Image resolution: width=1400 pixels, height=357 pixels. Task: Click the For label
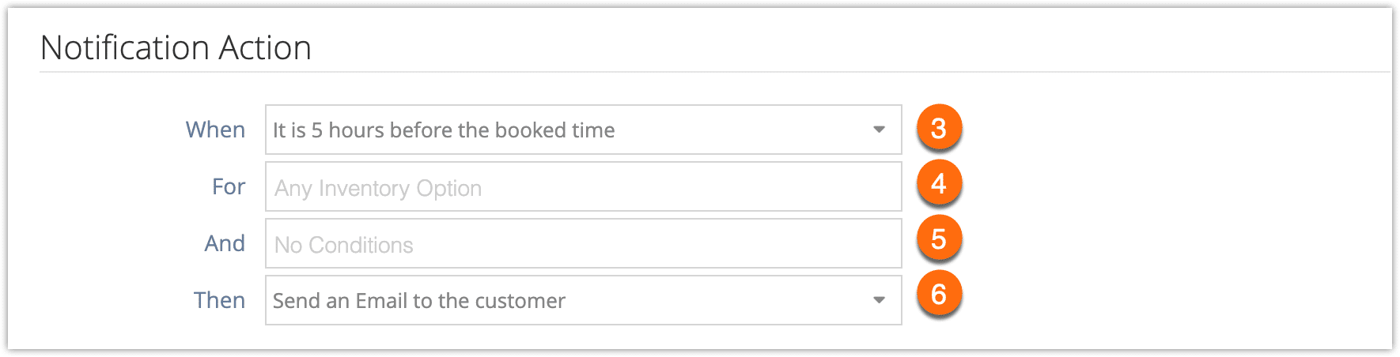coord(229,186)
